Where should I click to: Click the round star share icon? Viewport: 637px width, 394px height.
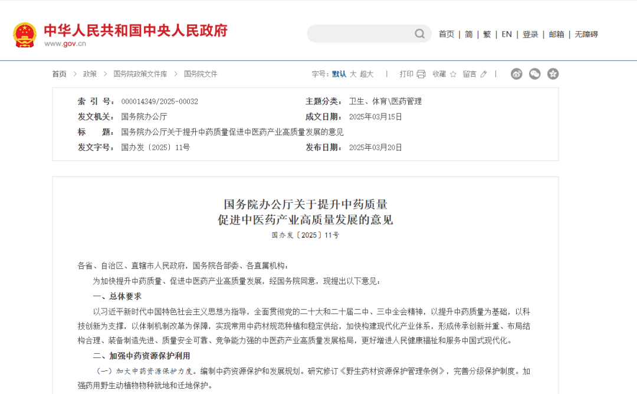click(553, 74)
